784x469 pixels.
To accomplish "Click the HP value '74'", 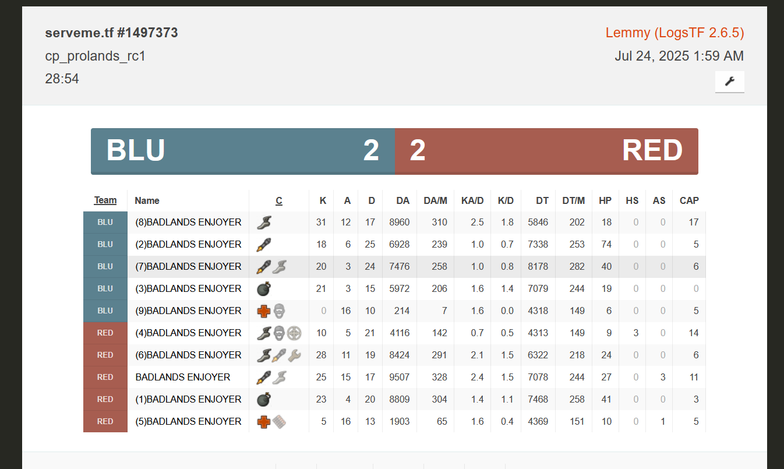I will point(606,244).
